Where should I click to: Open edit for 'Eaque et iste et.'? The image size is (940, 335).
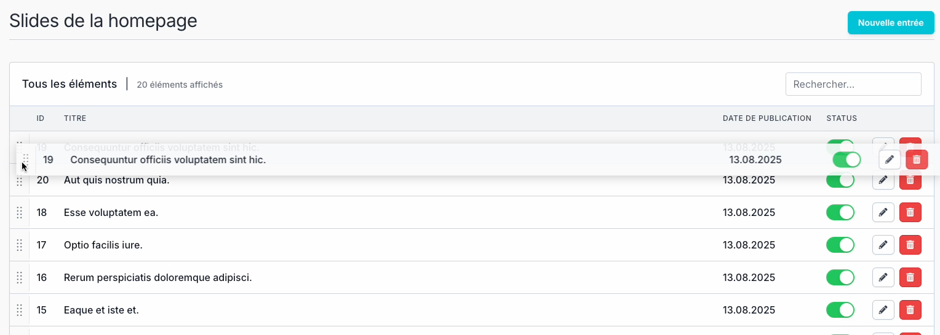883,310
